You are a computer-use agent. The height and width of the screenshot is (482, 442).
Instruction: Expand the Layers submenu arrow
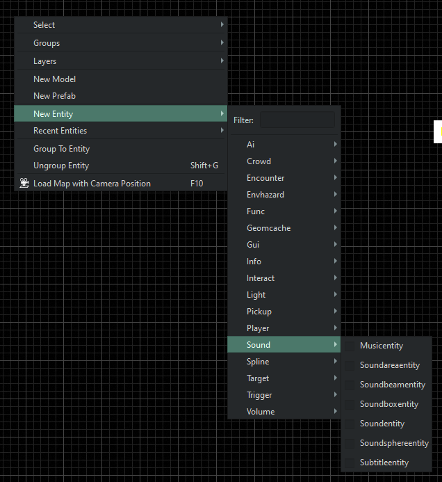pyautogui.click(x=222, y=61)
